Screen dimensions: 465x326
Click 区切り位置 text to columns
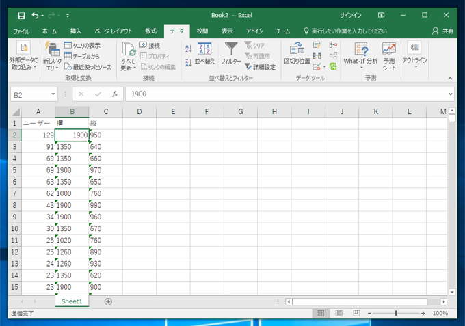coord(297,53)
